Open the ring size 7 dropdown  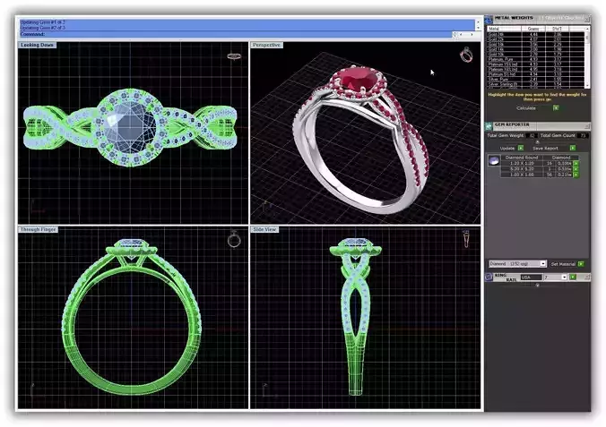[564, 278]
